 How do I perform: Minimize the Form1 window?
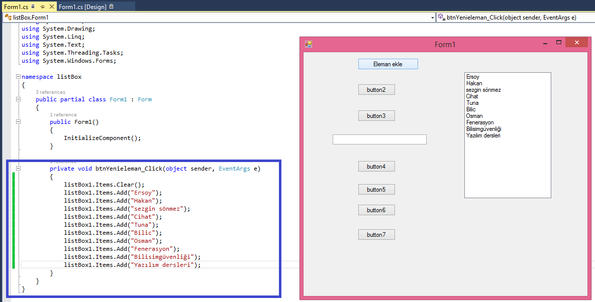click(x=545, y=43)
